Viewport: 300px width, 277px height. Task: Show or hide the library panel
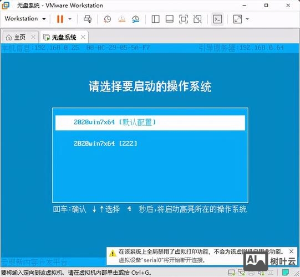pyautogui.click(x=156, y=19)
